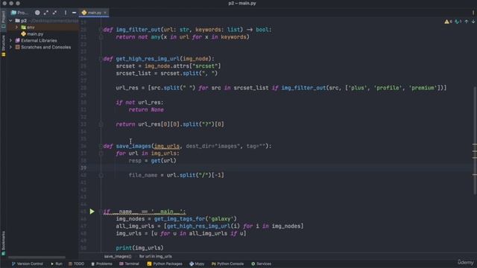
Task: Click project panel horizontal scrollbar
Action: click(x=37, y=257)
